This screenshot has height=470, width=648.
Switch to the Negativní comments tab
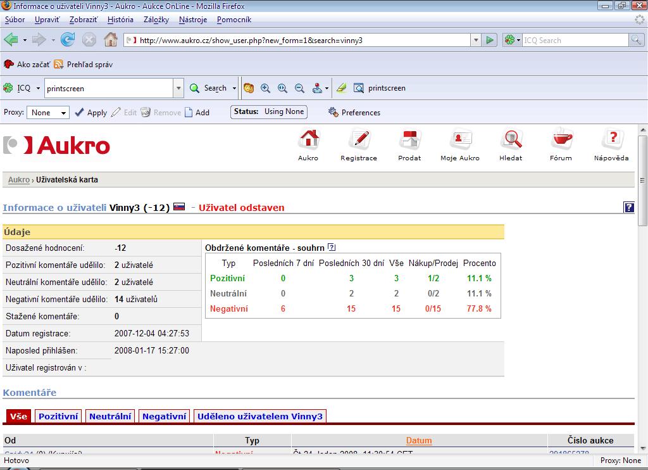(x=164, y=416)
